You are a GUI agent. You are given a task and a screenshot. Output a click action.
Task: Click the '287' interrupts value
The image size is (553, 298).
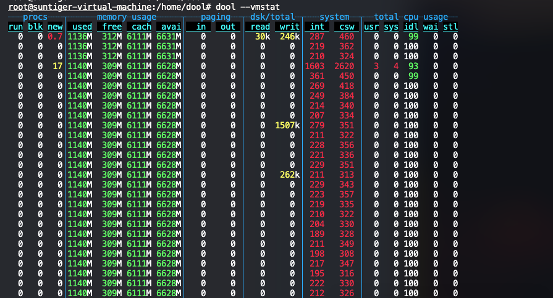(317, 36)
